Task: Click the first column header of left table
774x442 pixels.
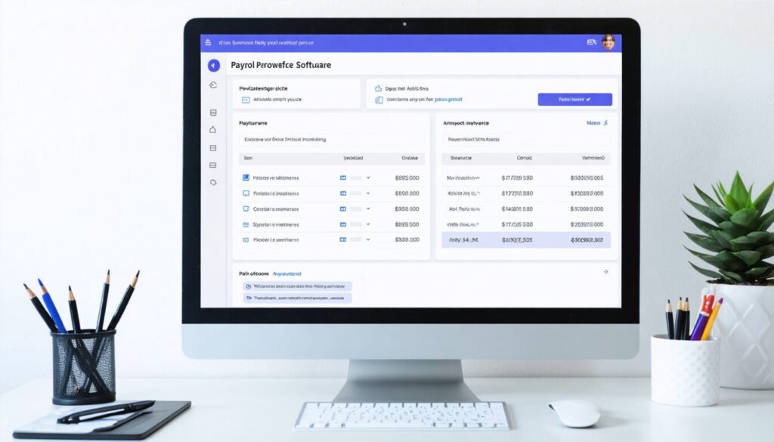Action: click(x=248, y=159)
